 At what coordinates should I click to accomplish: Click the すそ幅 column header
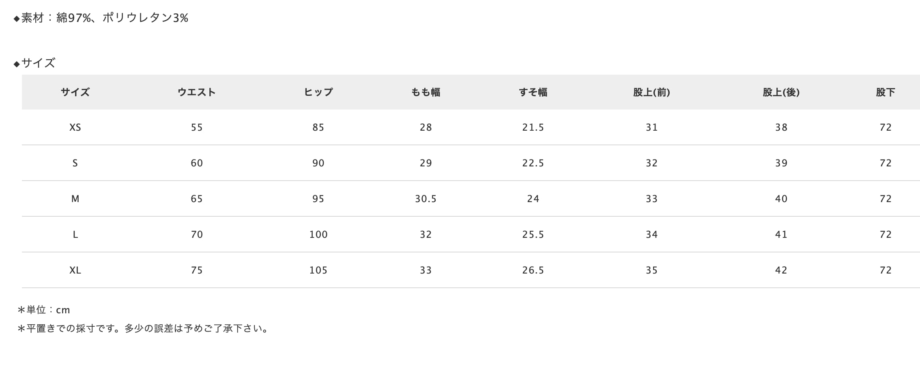(533, 93)
